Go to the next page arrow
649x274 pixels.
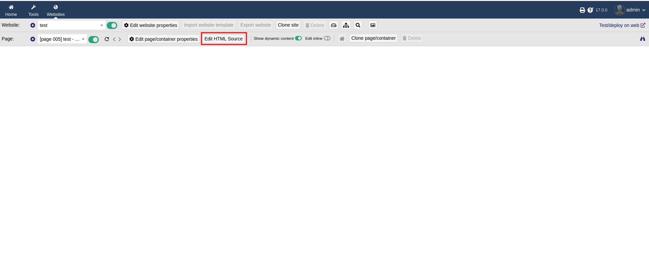point(120,39)
